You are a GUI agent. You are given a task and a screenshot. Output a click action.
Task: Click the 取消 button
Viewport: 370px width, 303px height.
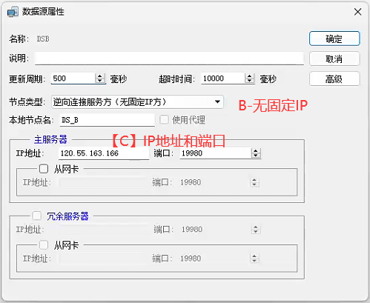(334, 59)
